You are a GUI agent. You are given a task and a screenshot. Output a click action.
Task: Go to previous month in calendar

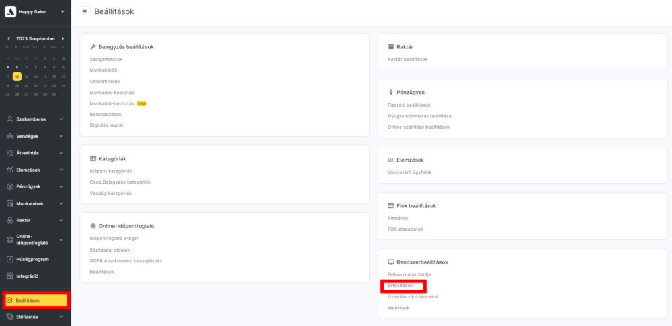[x=9, y=38]
